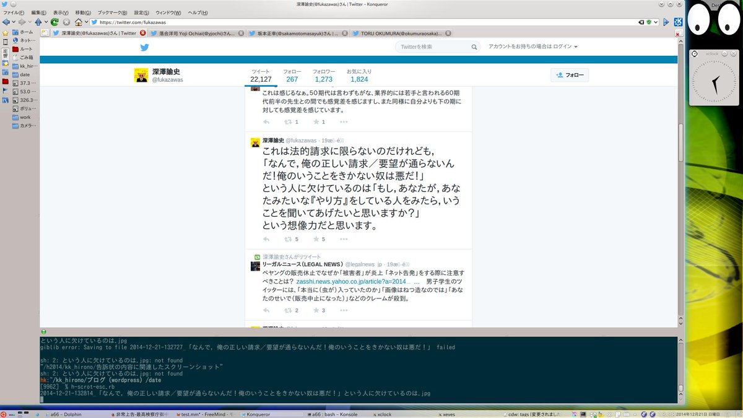
Task: Open more options on the 想像力 tweet
Action: pyautogui.click(x=344, y=239)
